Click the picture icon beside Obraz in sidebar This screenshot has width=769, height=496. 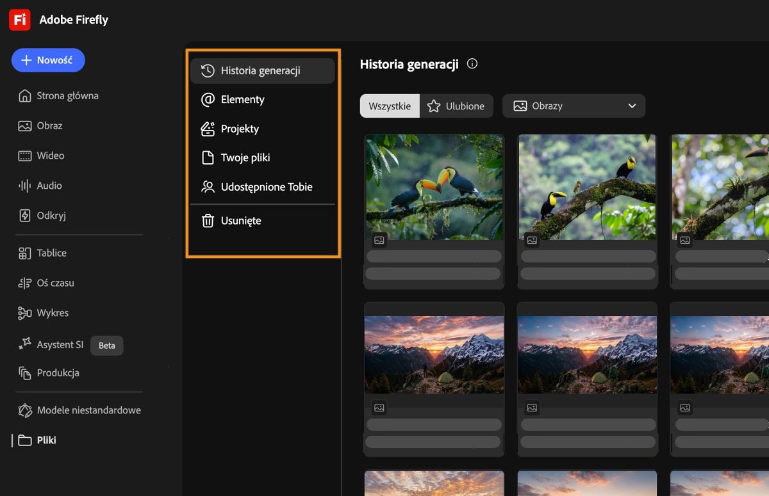(25, 126)
